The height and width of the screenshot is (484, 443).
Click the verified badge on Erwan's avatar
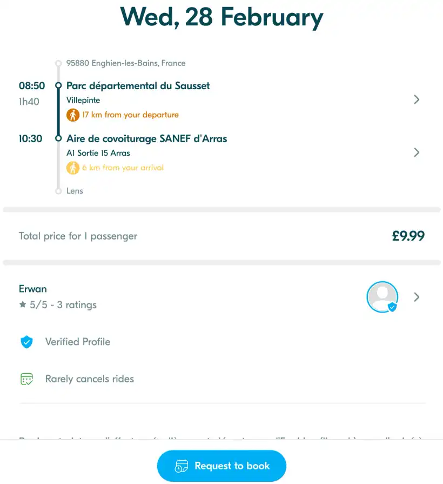(x=393, y=307)
